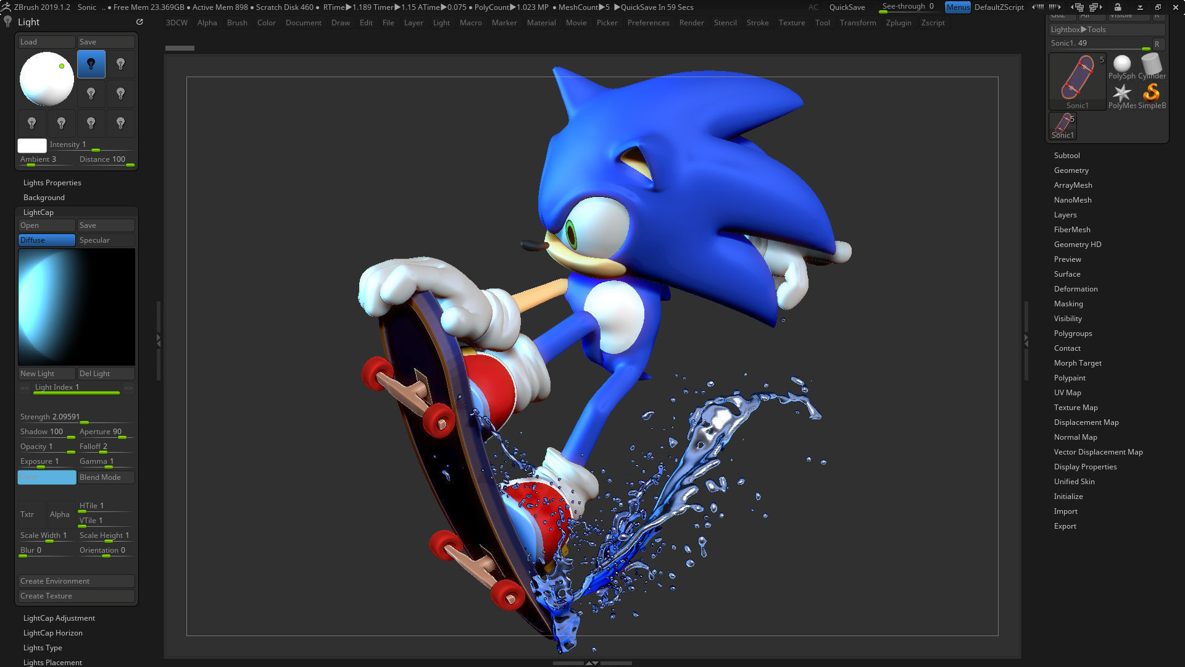1185x667 pixels.
Task: Hide the window with the title bar underline-arrow icon
Action: pyautogui.click(x=1140, y=7)
